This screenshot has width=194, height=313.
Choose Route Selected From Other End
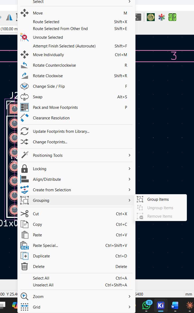76,28
